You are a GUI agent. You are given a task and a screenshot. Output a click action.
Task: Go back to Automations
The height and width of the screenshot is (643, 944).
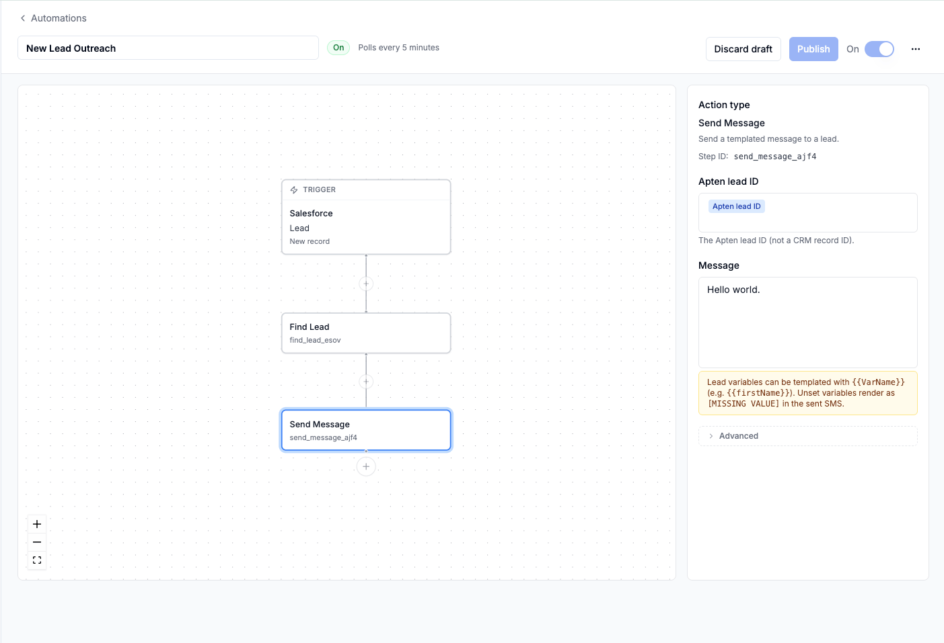click(53, 18)
